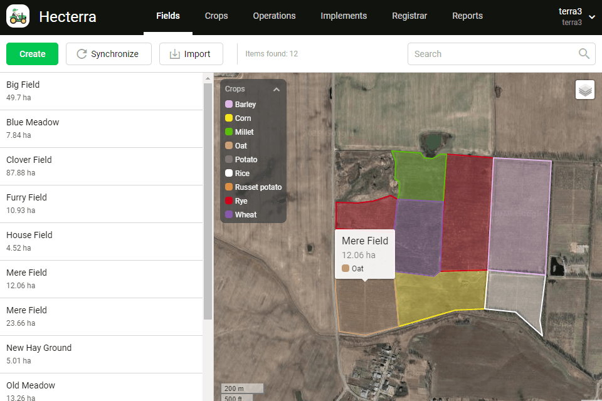Go to the Reports tab
Screen dimensions: 602x401
click(467, 16)
